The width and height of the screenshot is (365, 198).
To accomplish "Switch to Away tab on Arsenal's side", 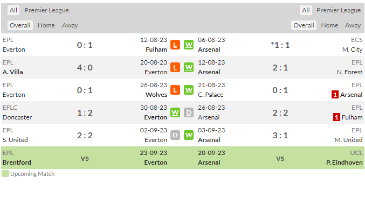I will click(x=353, y=25).
